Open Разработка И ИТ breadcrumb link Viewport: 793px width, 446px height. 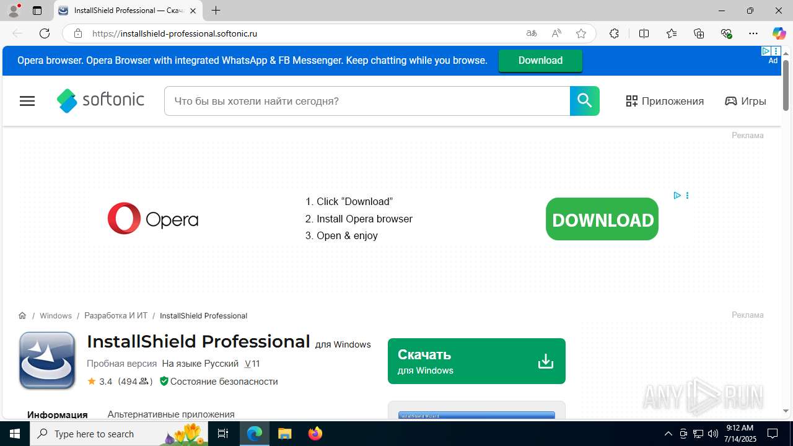point(116,315)
